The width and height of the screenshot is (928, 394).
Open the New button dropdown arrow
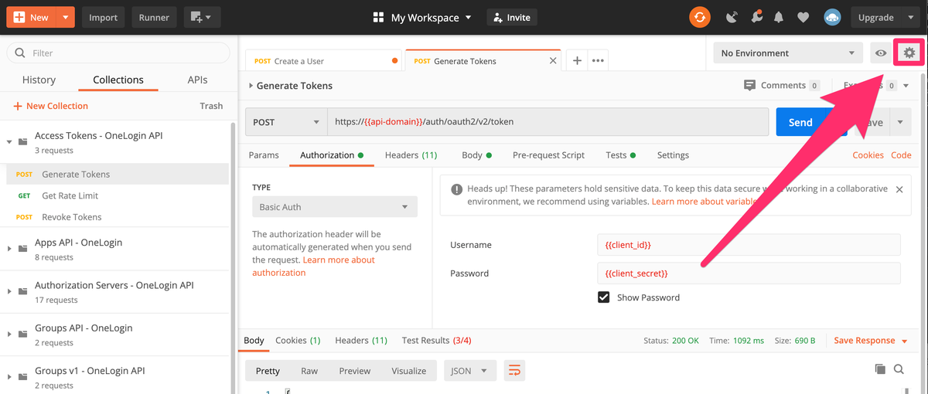65,17
